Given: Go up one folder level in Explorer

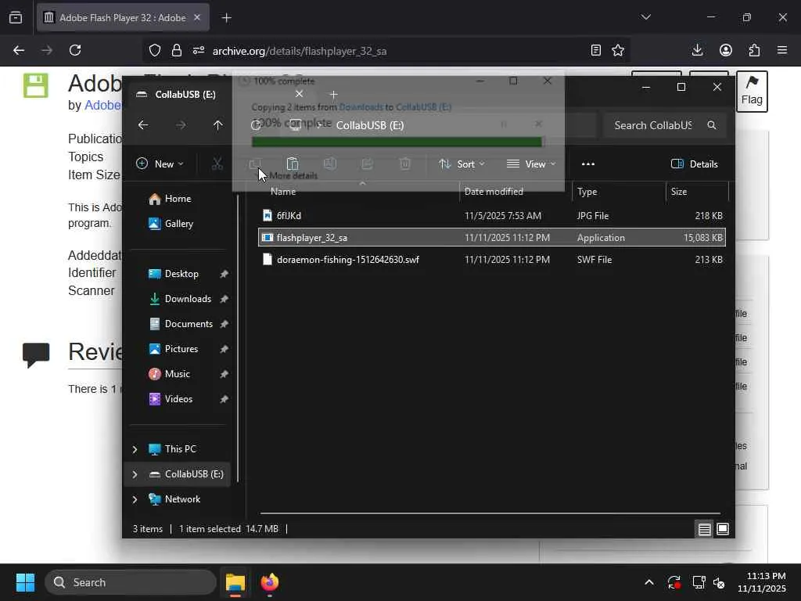Looking at the screenshot, I should tap(218, 125).
